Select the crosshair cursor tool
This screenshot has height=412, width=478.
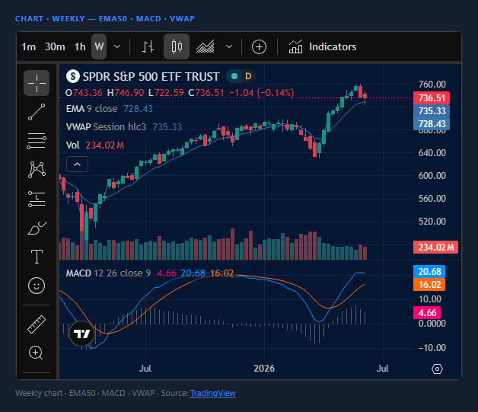tap(37, 83)
